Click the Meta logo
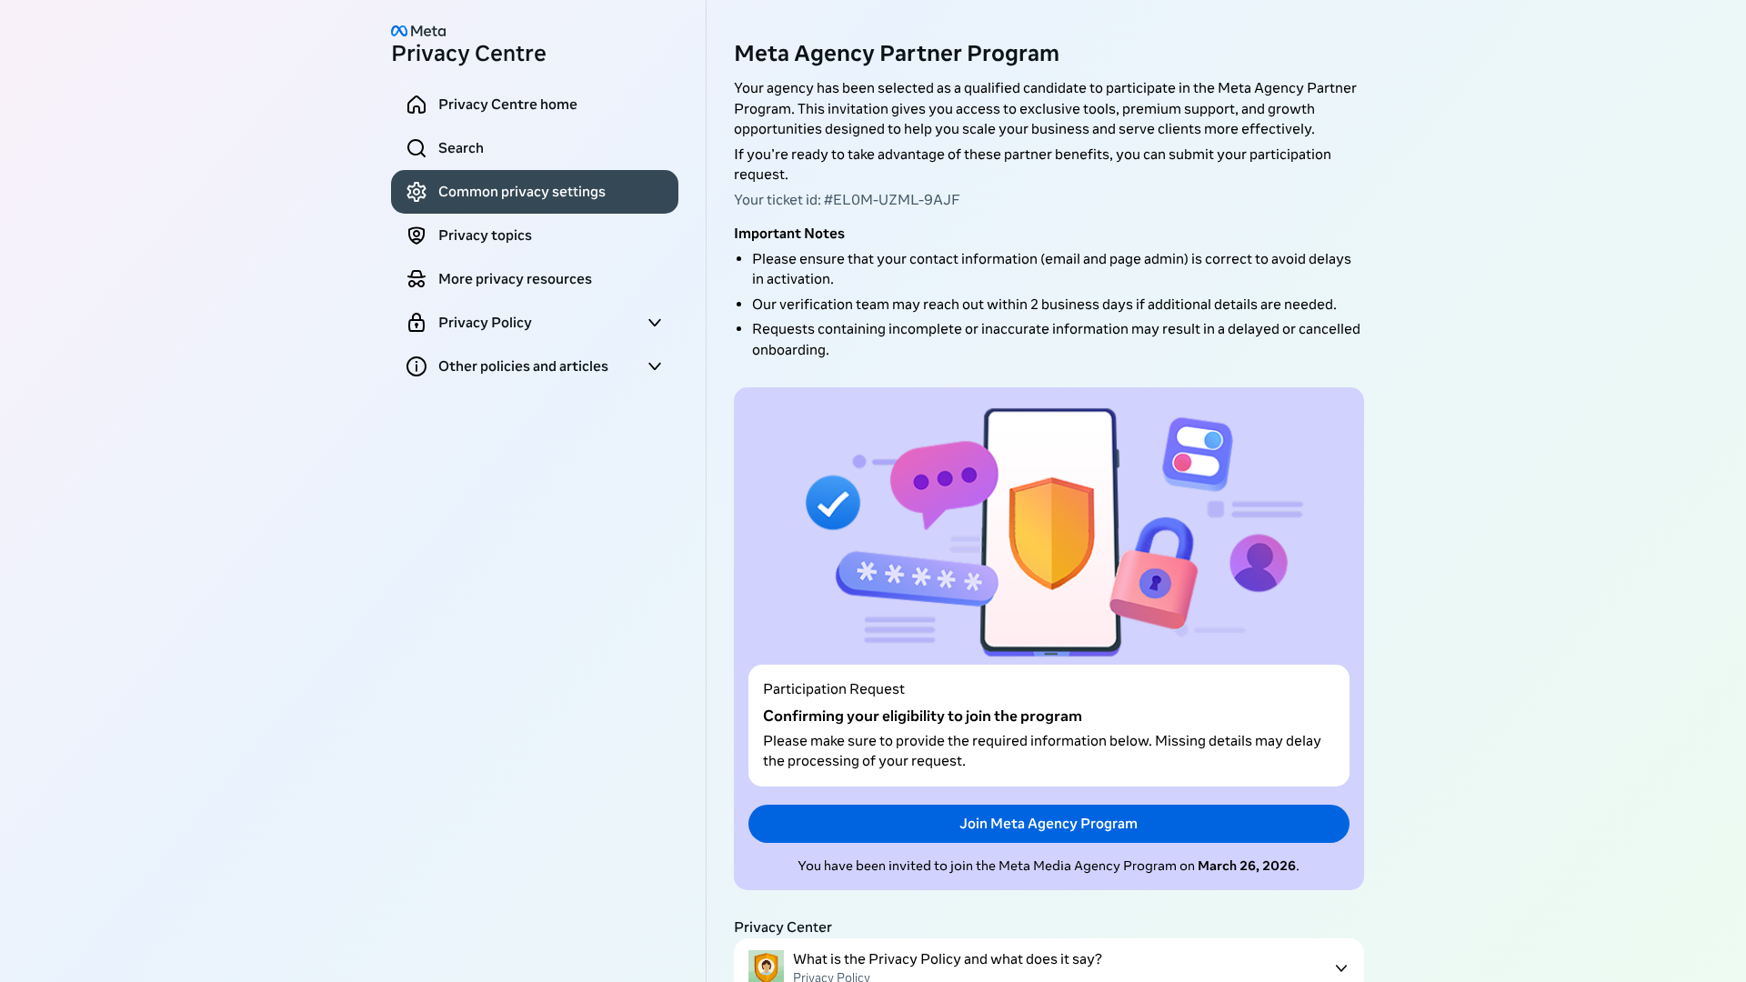Screen dimensions: 1746x982 [x=417, y=30]
